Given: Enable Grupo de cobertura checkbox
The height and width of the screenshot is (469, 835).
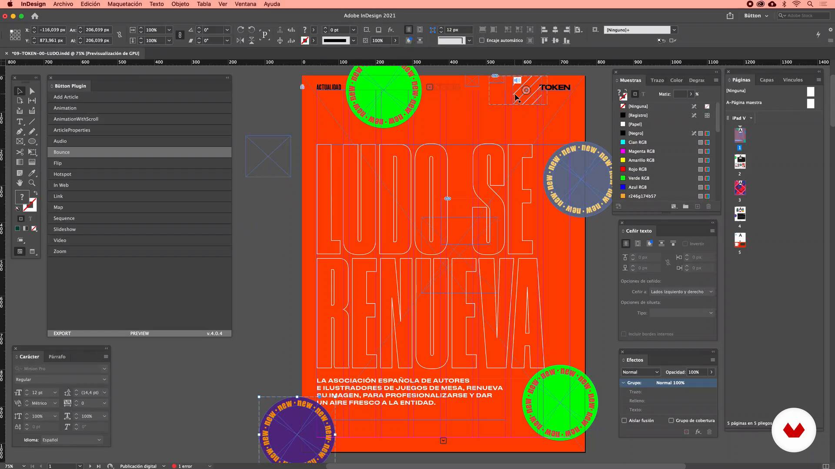Looking at the screenshot, I should click(671, 420).
